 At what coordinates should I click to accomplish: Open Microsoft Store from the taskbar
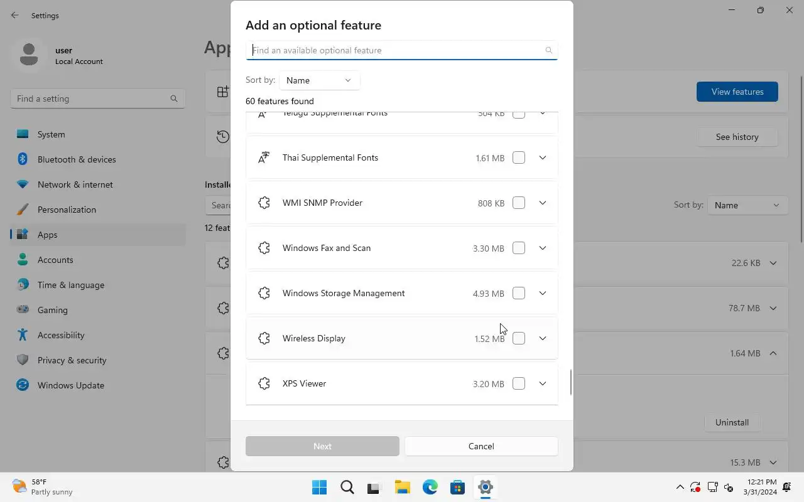[457, 487]
